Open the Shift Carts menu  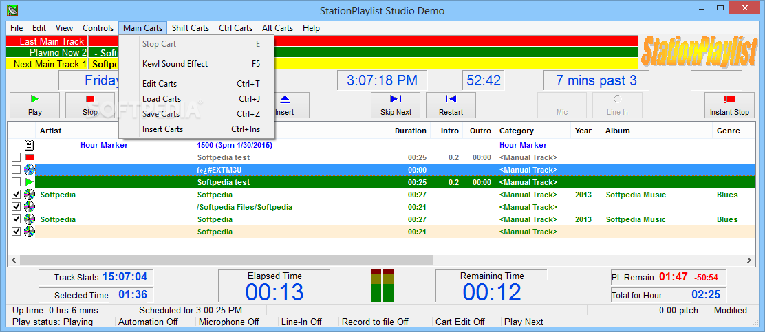point(191,27)
